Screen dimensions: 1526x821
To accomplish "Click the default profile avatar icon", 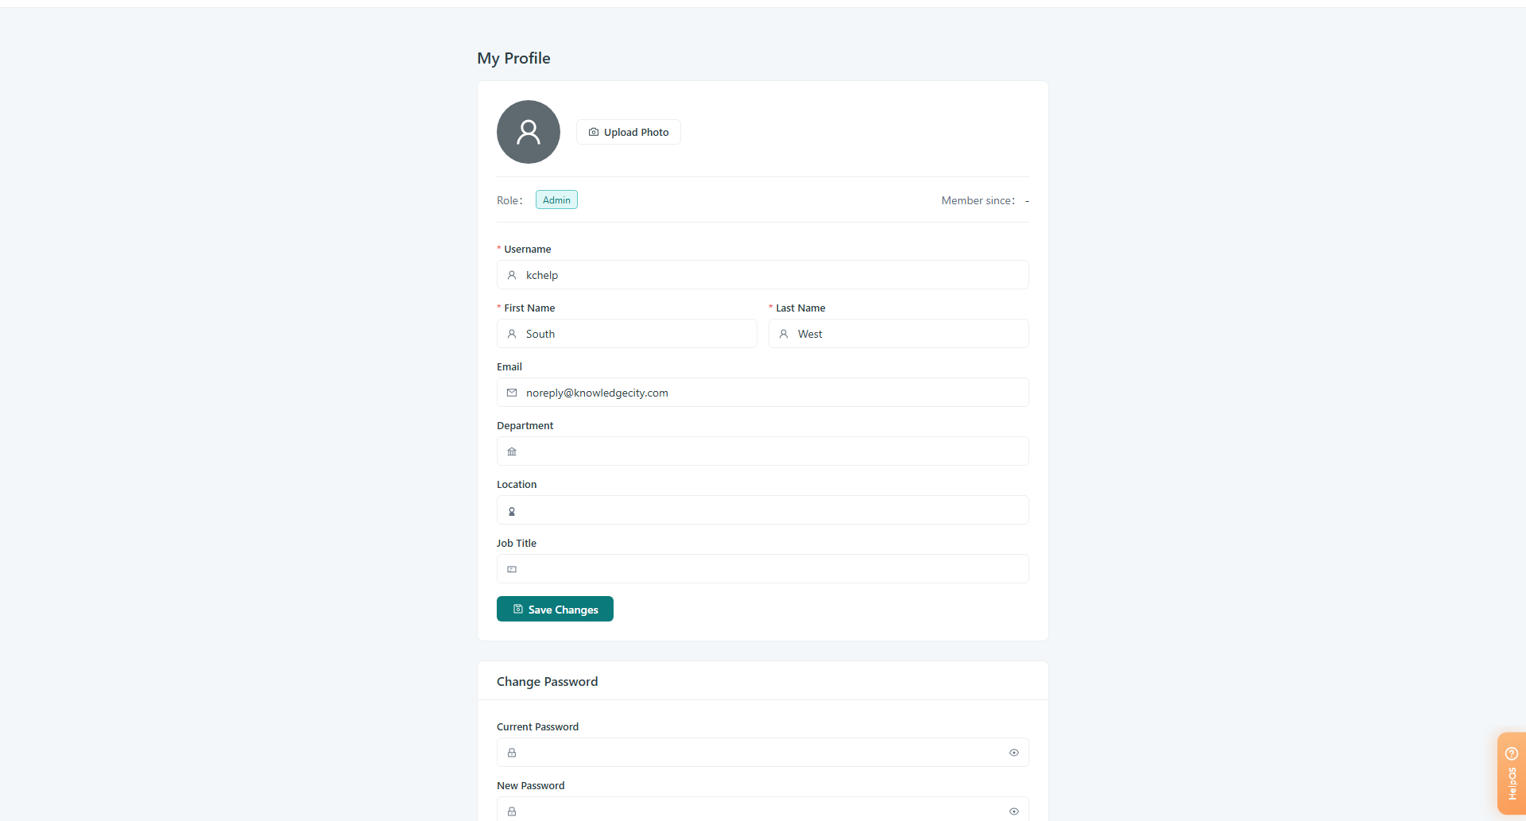I will click(528, 132).
